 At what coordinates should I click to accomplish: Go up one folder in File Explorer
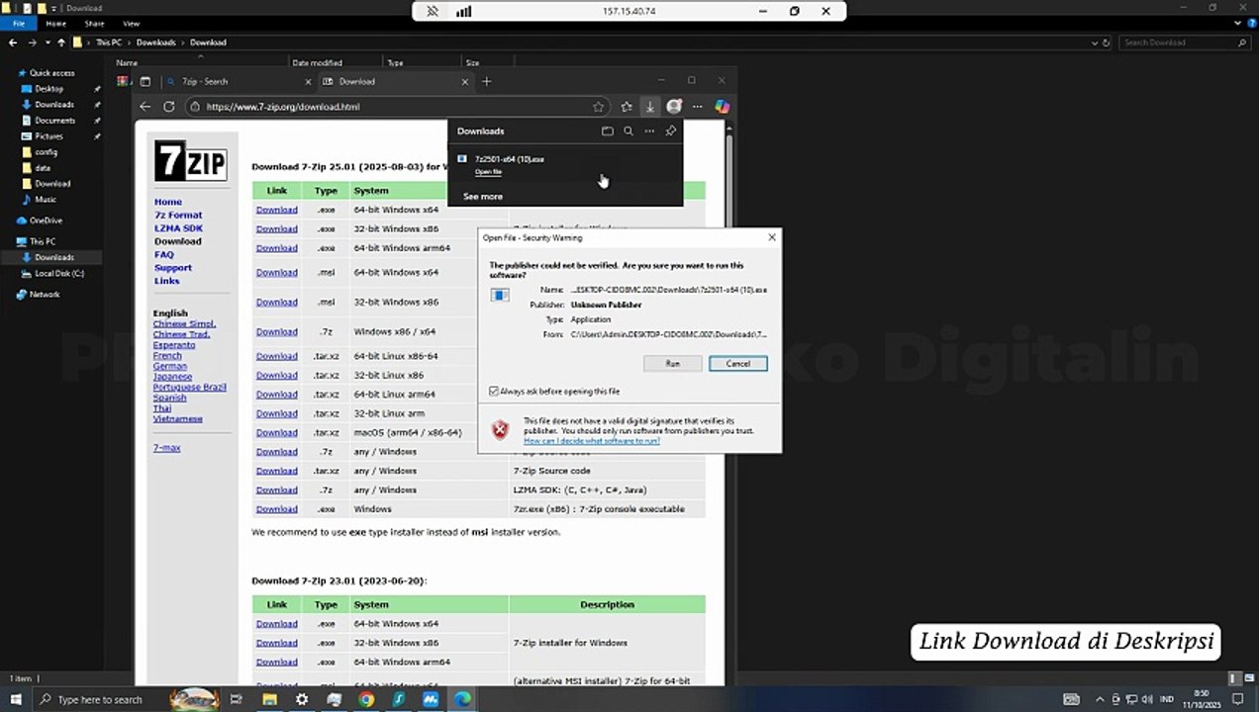pyautogui.click(x=60, y=43)
